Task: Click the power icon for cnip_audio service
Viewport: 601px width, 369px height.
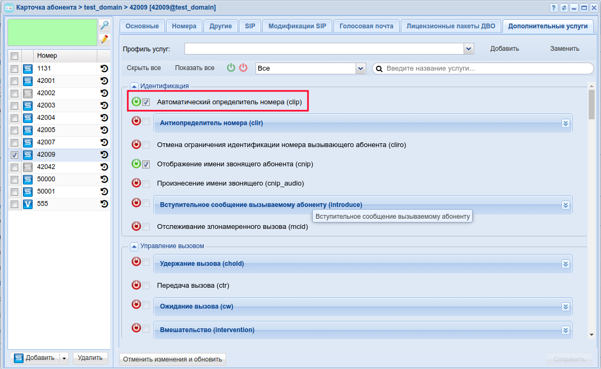Action: [x=136, y=183]
